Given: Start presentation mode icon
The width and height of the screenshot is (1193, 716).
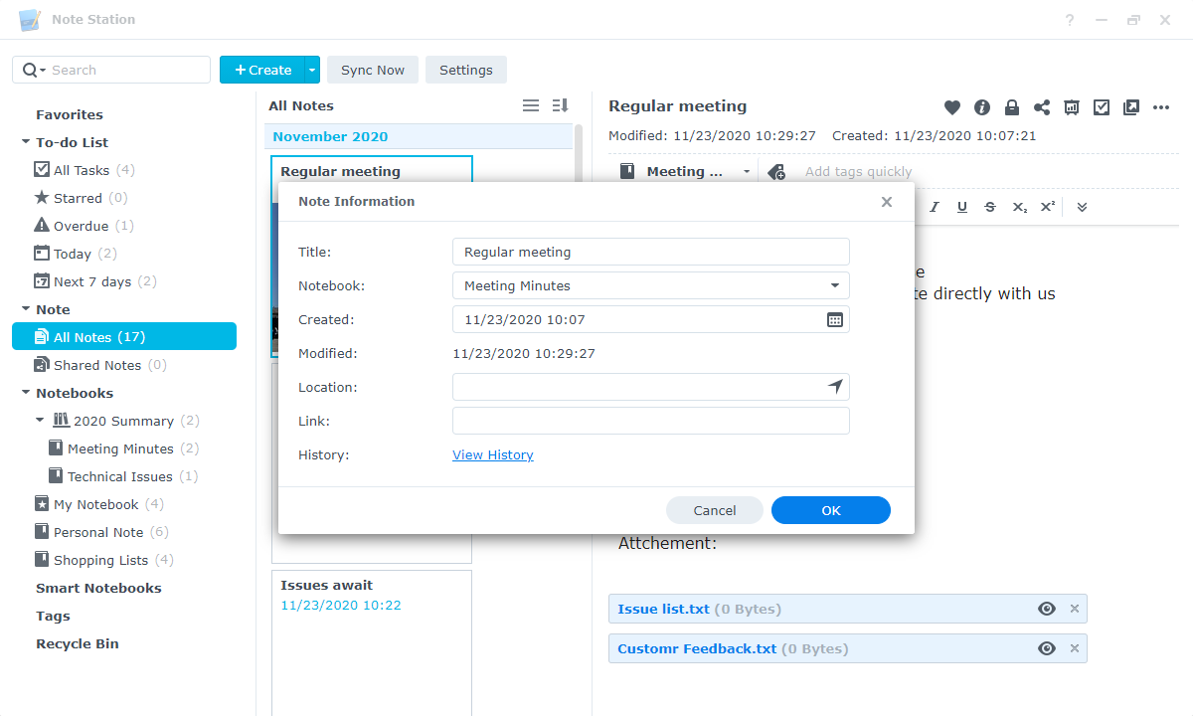Looking at the screenshot, I should 1072,107.
